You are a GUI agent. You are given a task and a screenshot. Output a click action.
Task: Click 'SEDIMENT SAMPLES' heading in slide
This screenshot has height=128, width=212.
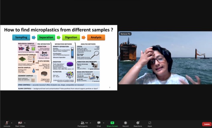[26, 76]
